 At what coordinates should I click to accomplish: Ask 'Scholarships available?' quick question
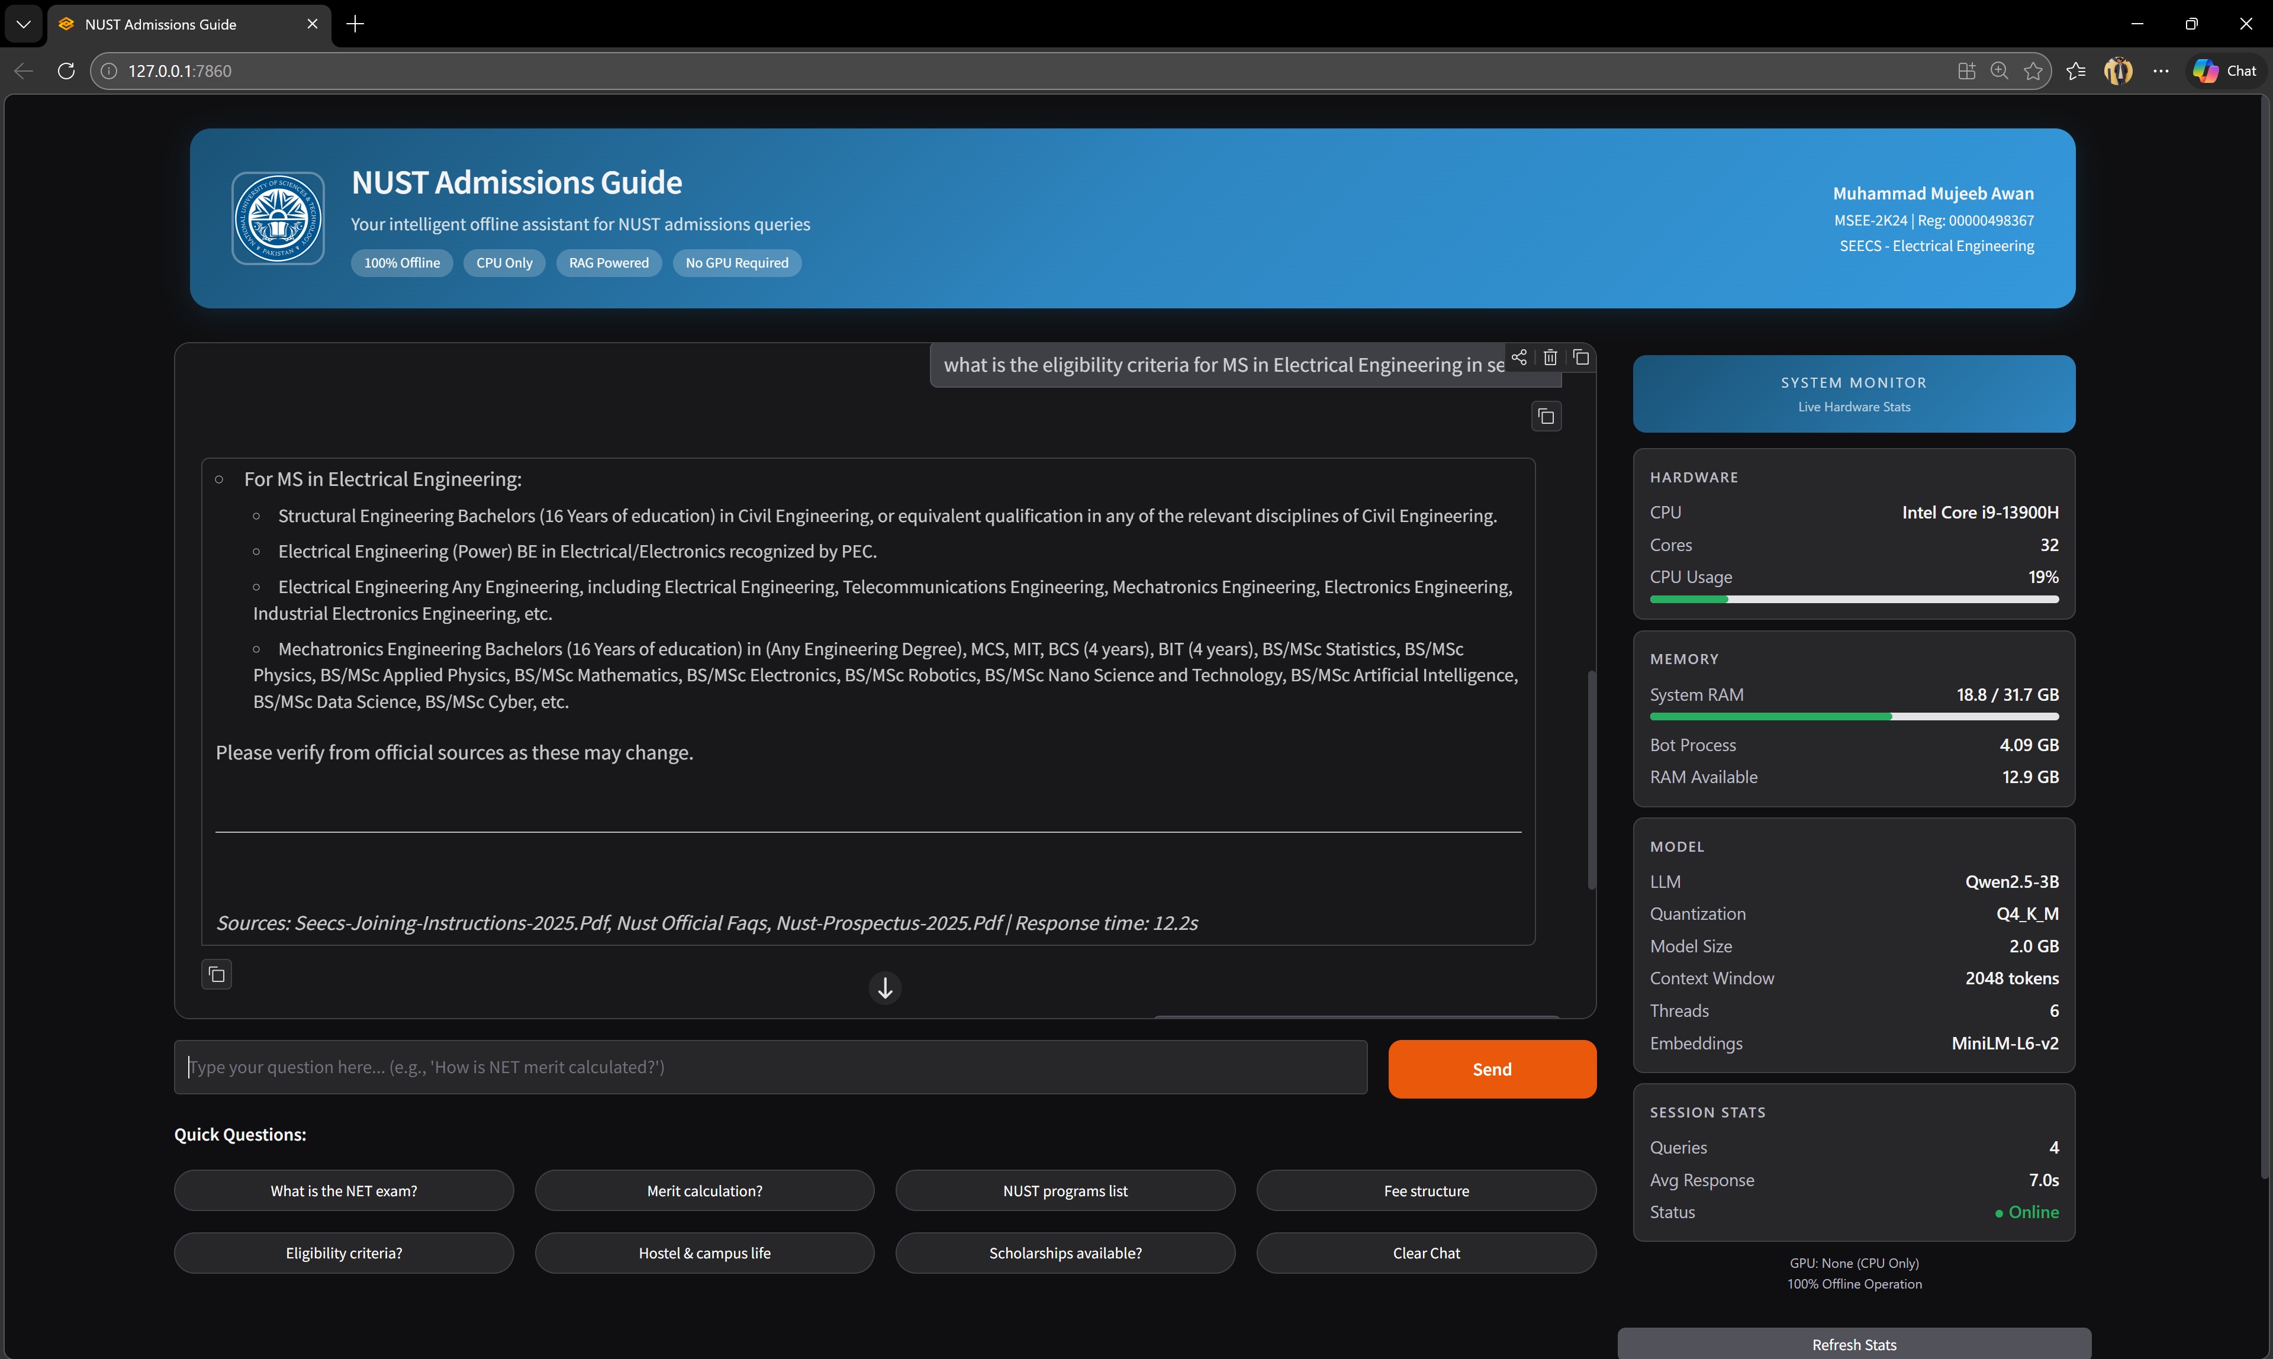pyautogui.click(x=1065, y=1253)
